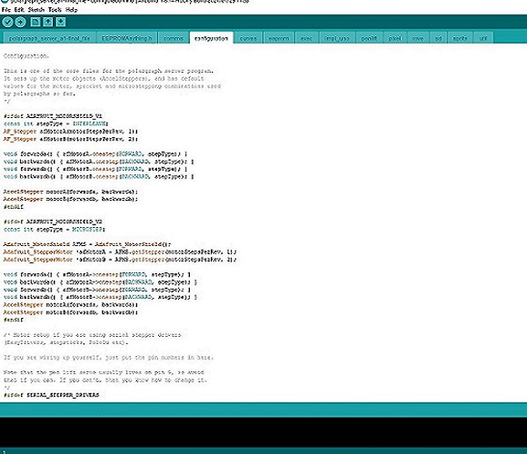Click the '#ifdef SERIAL_STEPPER_DRIVERS' line
The width and height of the screenshot is (527, 454).
point(51,395)
